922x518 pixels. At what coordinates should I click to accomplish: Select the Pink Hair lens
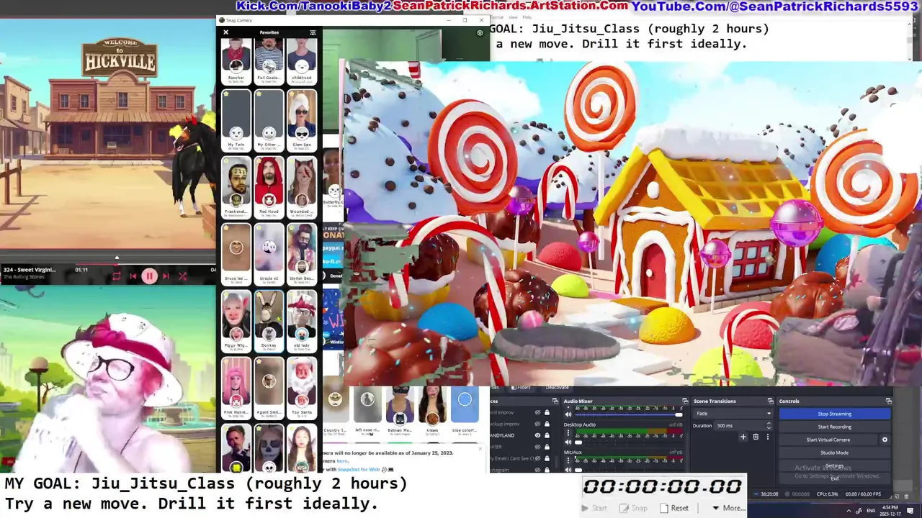point(236,387)
